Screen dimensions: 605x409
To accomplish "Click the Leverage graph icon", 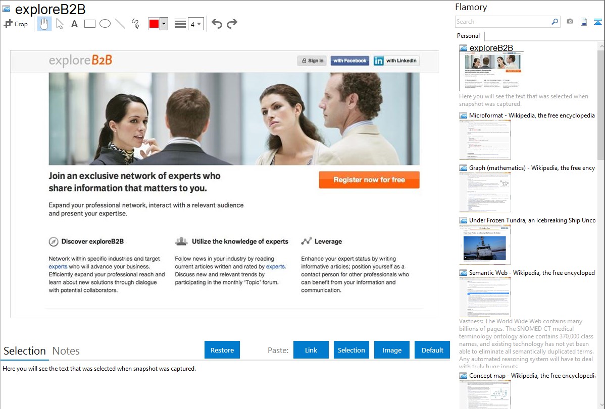I will [x=307, y=241].
